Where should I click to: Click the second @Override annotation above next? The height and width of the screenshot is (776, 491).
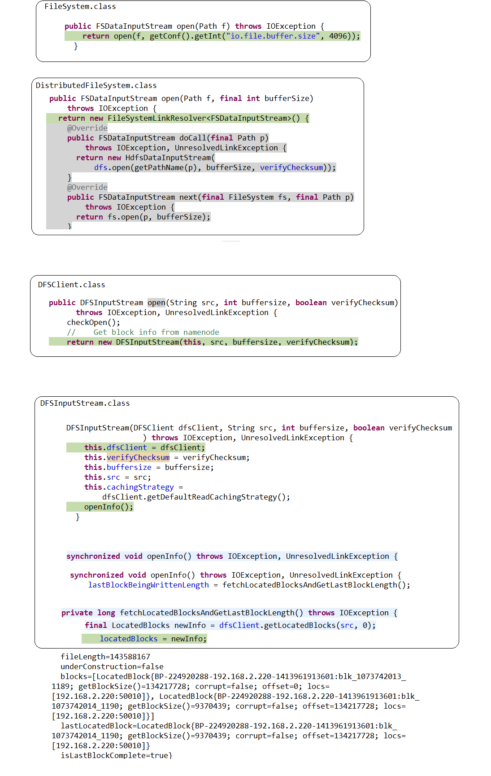(87, 188)
